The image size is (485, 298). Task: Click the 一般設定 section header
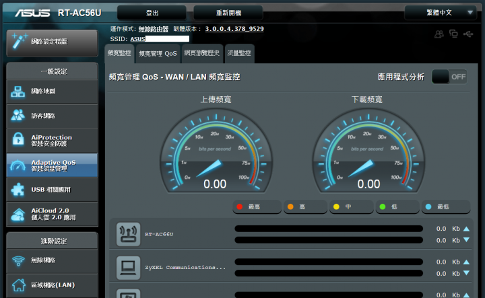(52, 71)
